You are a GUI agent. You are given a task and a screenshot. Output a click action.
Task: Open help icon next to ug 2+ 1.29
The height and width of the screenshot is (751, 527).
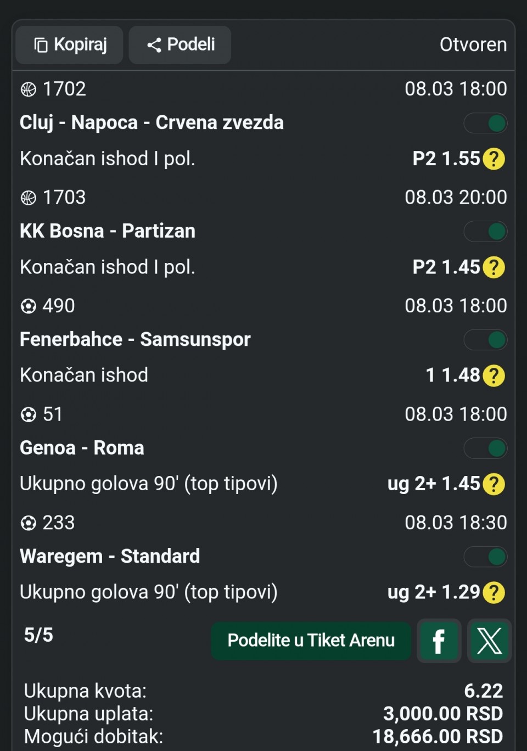[494, 593]
